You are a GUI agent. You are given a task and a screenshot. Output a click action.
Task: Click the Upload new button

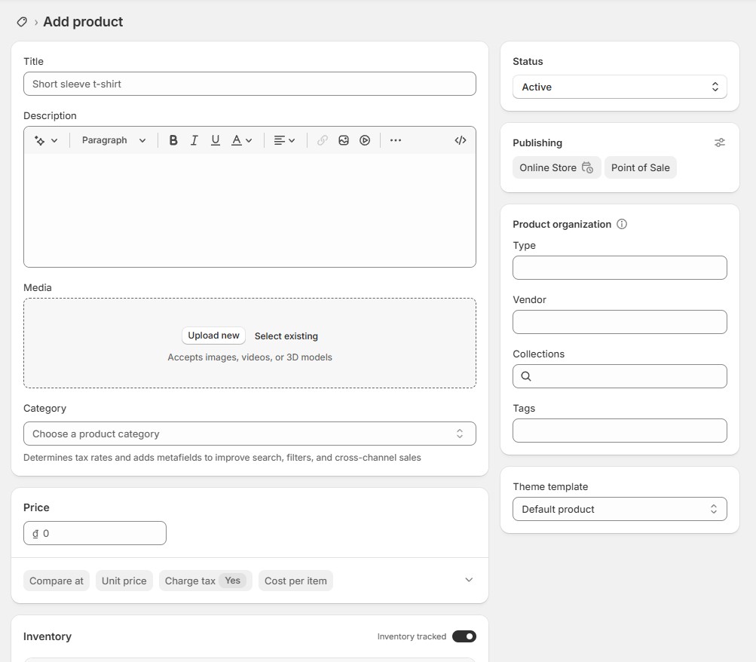213,336
